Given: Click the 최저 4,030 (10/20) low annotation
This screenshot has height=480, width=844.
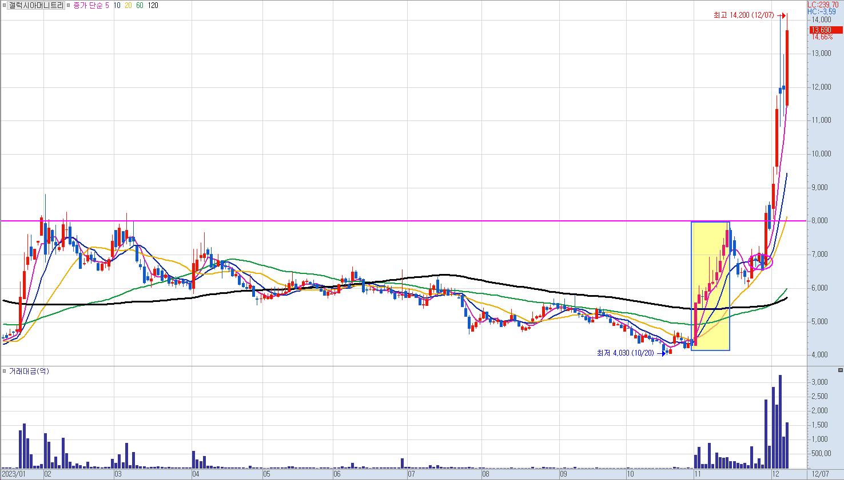Looking at the screenshot, I should tap(625, 353).
